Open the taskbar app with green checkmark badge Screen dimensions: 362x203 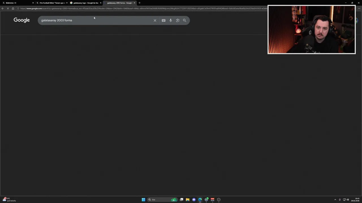coord(206,200)
